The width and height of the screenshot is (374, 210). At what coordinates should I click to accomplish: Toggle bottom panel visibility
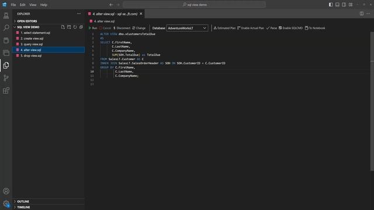coord(337,5)
